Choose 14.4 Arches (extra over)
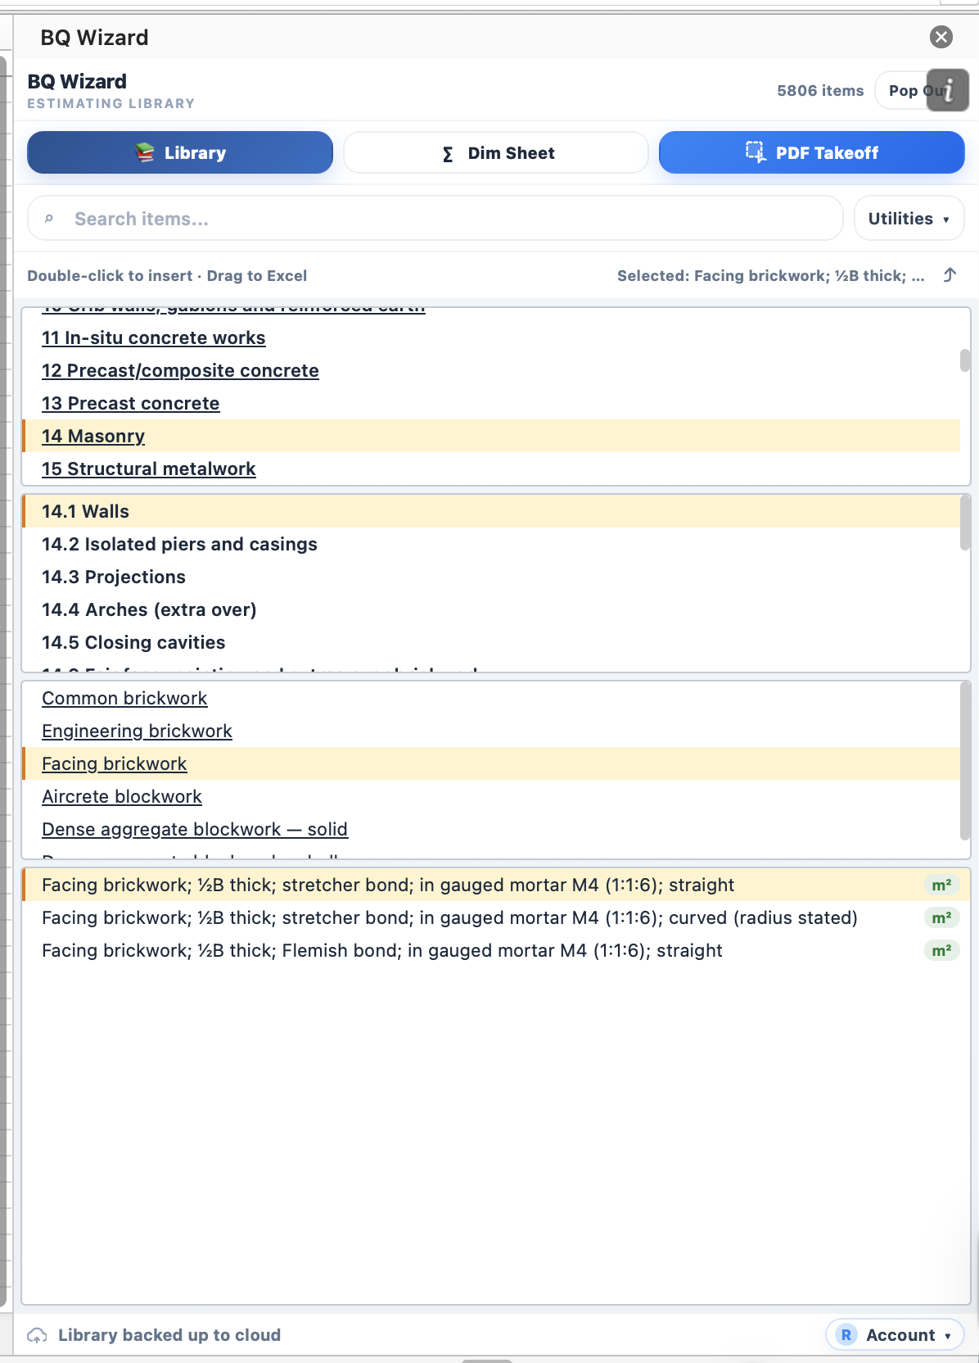This screenshot has width=979, height=1363. (149, 609)
